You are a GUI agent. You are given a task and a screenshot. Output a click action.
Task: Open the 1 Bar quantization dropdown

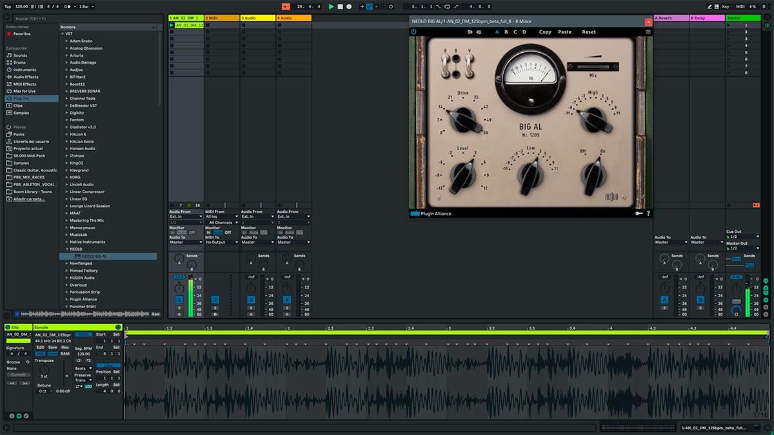point(86,6)
